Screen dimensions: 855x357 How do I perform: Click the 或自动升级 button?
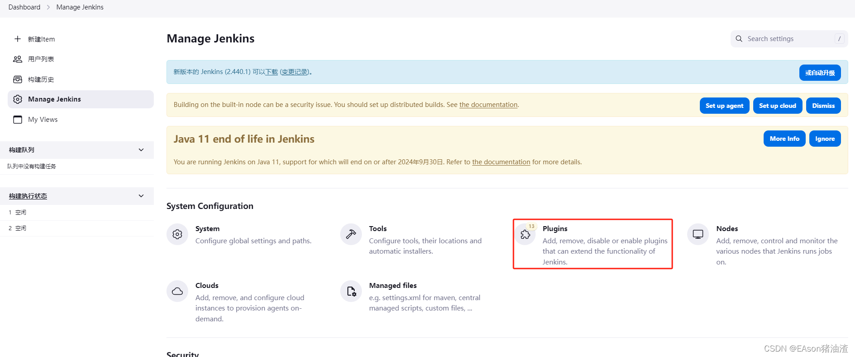[820, 73]
